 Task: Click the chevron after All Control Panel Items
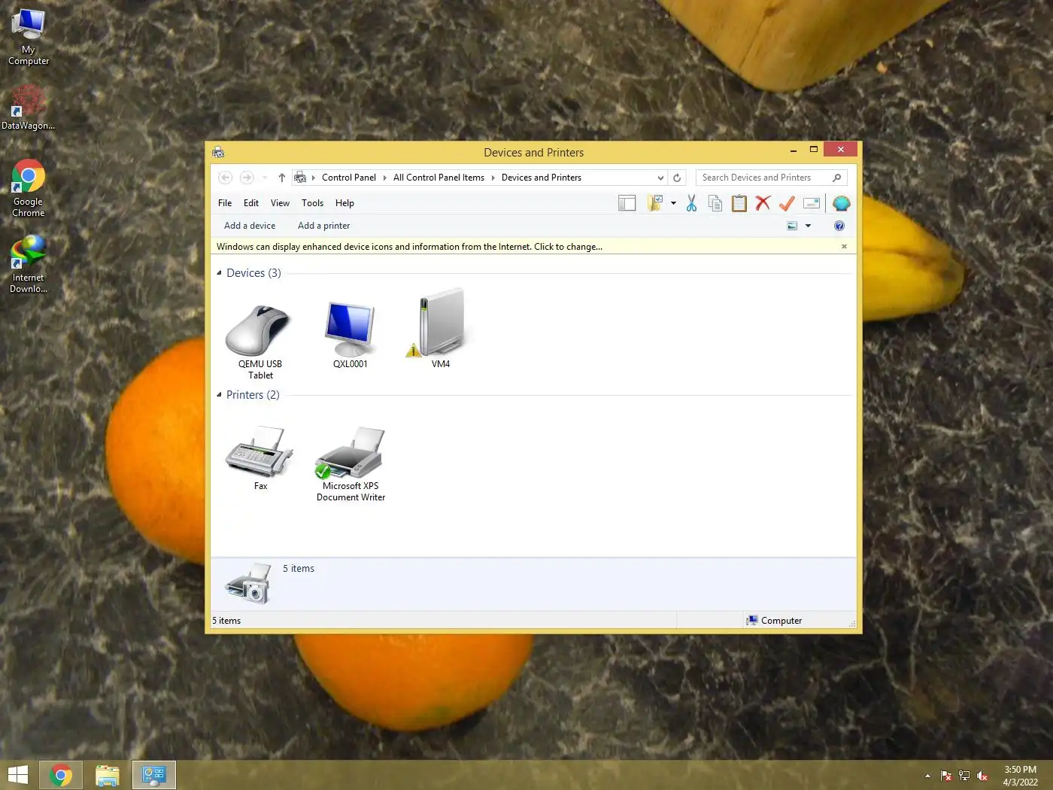493,178
